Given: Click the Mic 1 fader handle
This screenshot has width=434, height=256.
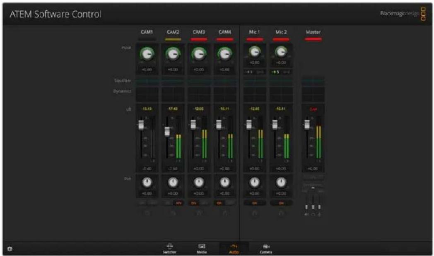Looking at the screenshot, I should pyautogui.click(x=249, y=125).
